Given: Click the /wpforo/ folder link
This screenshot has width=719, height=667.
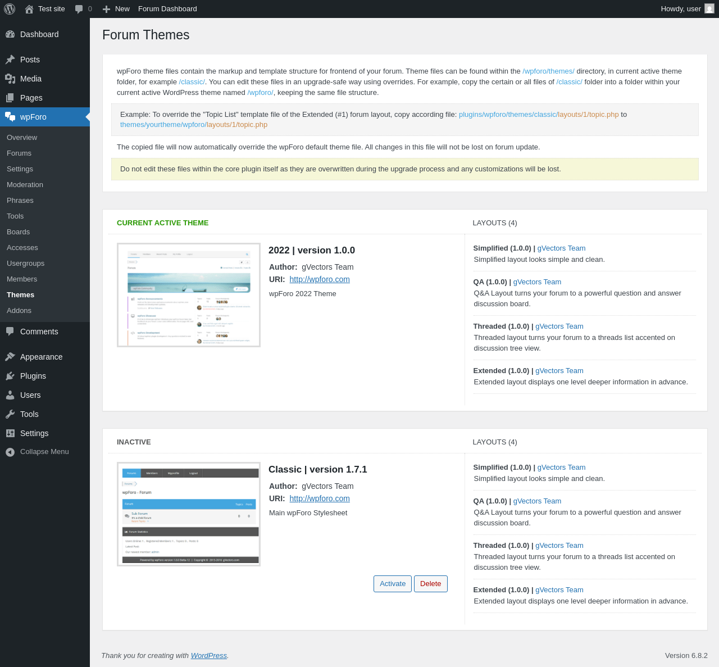Looking at the screenshot, I should (x=260, y=93).
